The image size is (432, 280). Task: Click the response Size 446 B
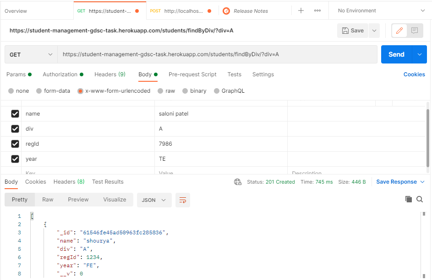[x=352, y=182]
